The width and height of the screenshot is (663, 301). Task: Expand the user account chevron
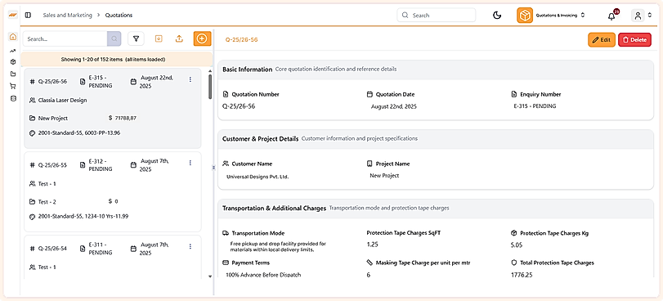coord(649,16)
